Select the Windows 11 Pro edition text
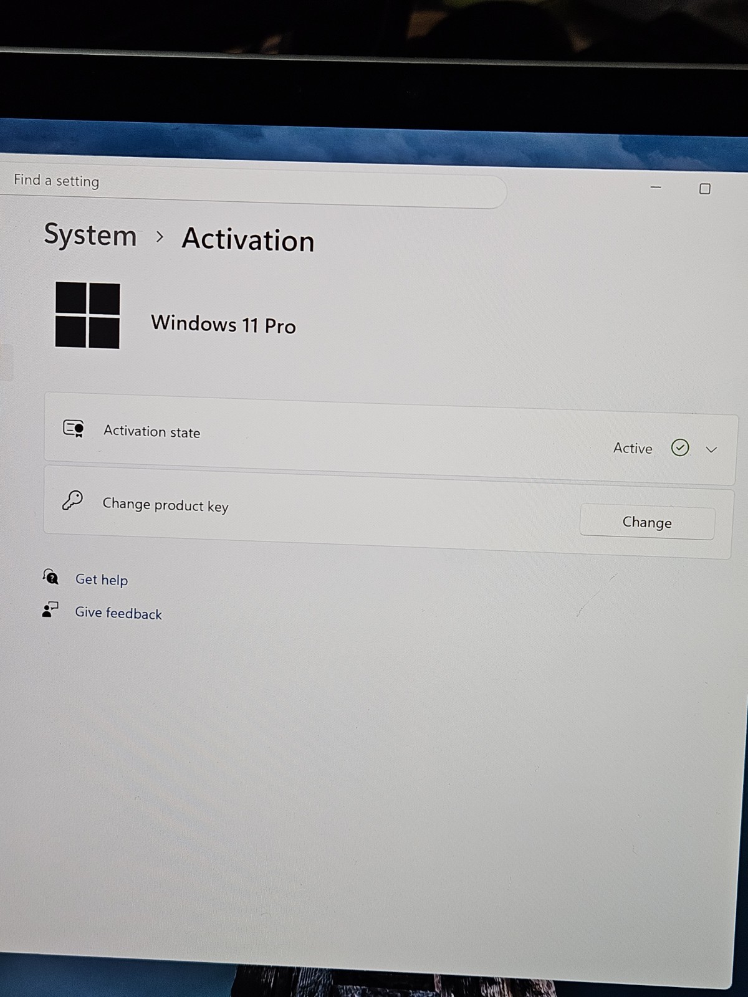The width and height of the screenshot is (748, 997). click(x=223, y=325)
